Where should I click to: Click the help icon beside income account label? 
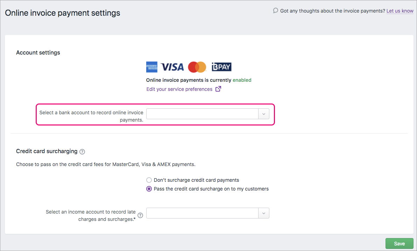(141, 215)
